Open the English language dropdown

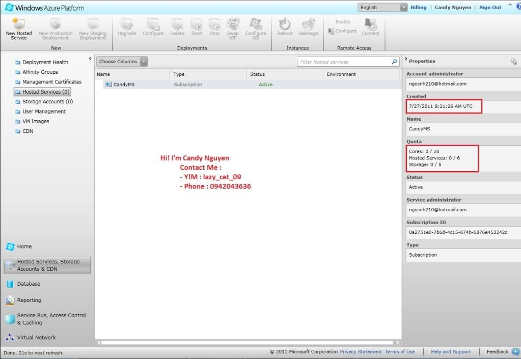click(x=382, y=7)
